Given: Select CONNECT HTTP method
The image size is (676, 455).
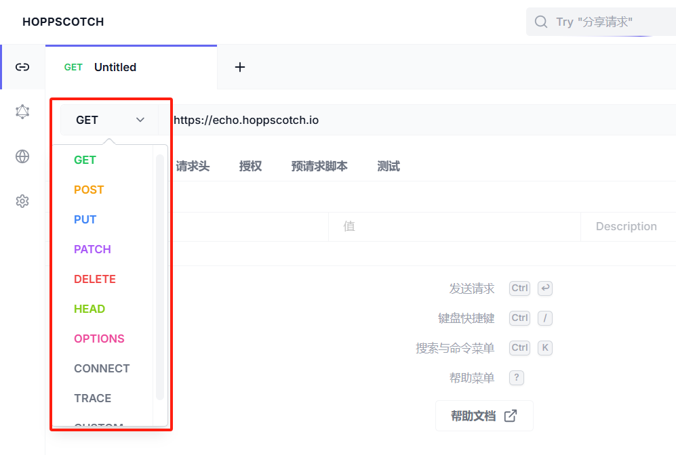Looking at the screenshot, I should tap(102, 368).
